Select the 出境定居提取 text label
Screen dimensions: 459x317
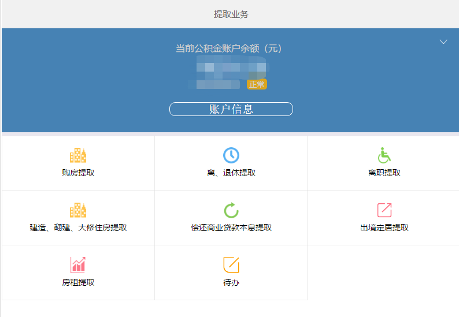click(x=384, y=228)
